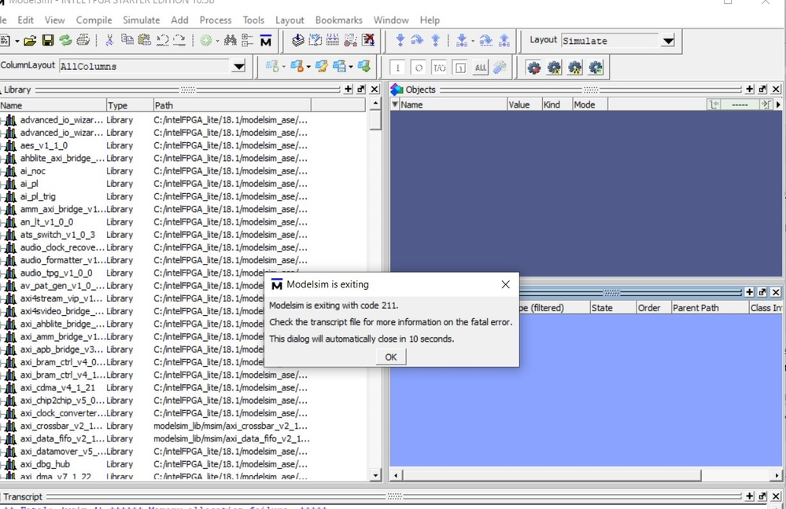
Task: Toggle the ALL objects filter button
Action: click(480, 68)
